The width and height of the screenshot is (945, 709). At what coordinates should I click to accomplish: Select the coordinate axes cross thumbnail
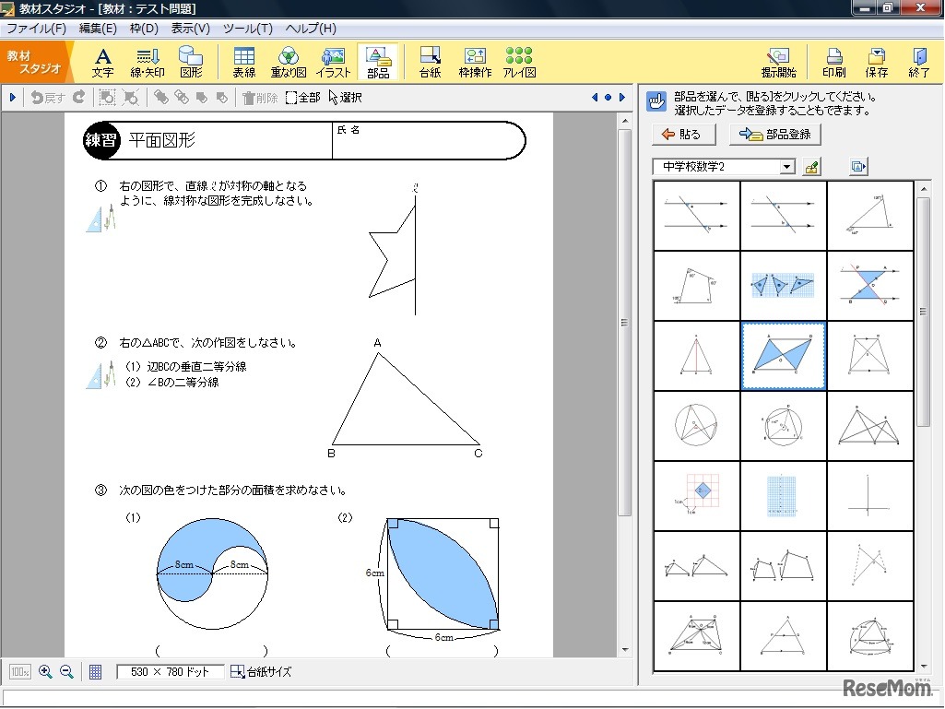[869, 495]
